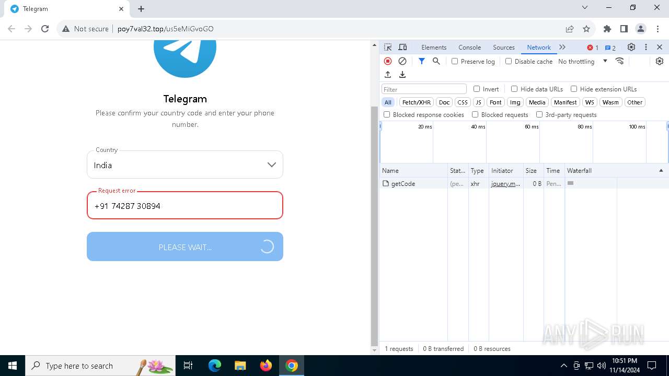Clear the network log

click(x=402, y=61)
